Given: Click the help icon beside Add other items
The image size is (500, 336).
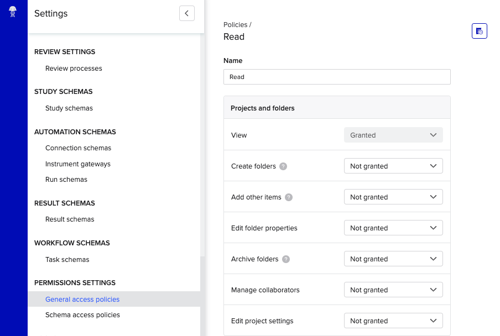Looking at the screenshot, I should pyautogui.click(x=288, y=197).
